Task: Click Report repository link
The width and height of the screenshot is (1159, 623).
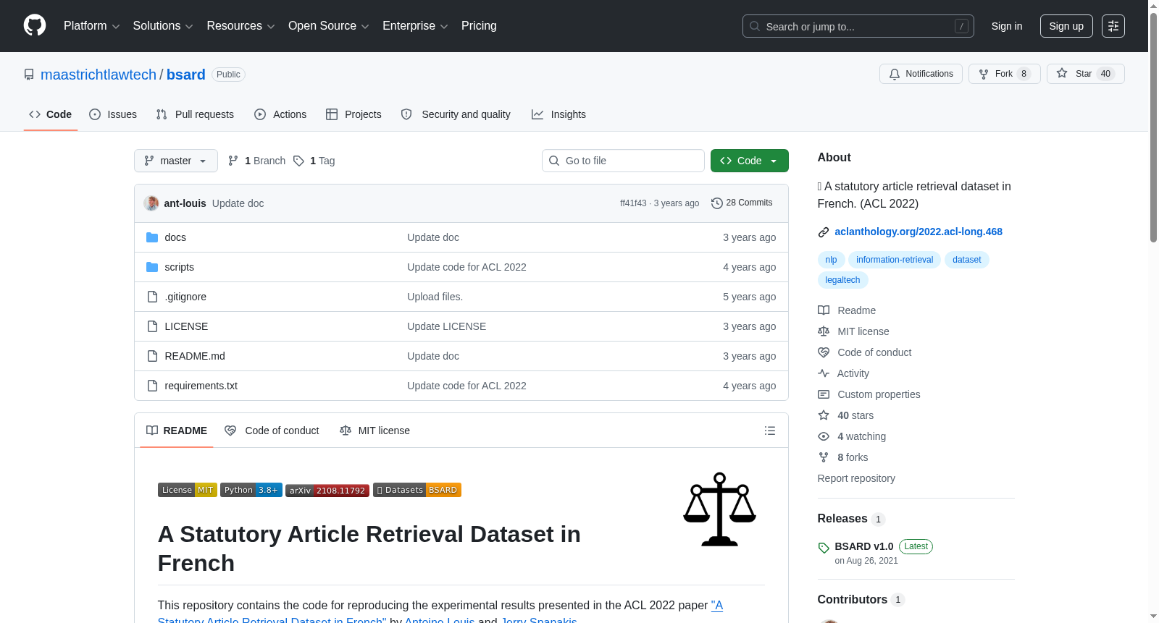Action: pos(856,478)
